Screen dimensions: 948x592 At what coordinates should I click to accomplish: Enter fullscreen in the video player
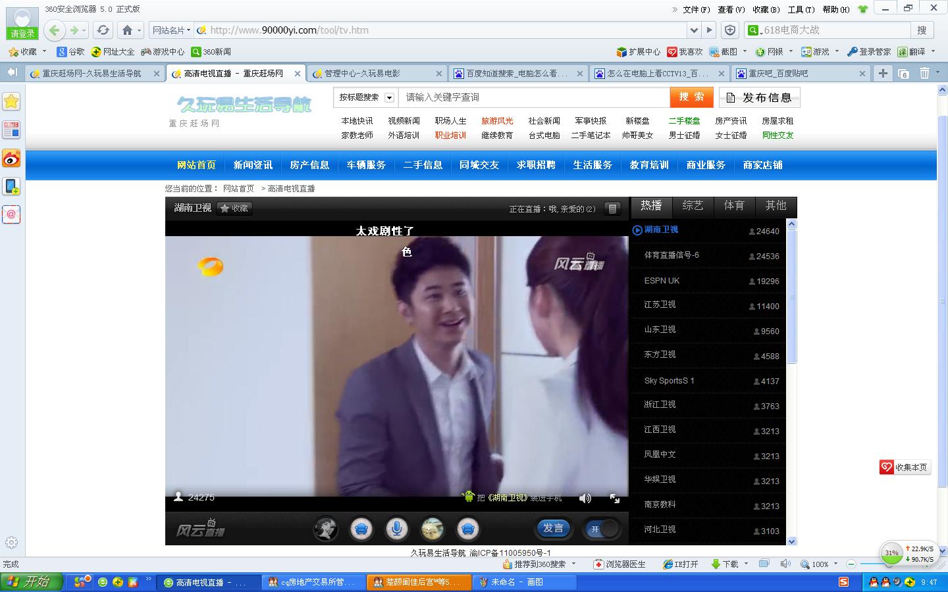pos(615,499)
